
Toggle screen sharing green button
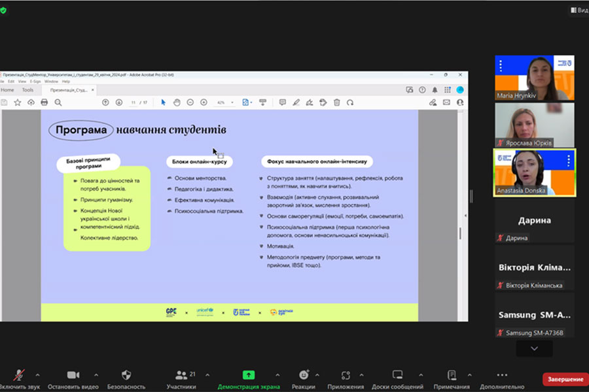coord(249,376)
